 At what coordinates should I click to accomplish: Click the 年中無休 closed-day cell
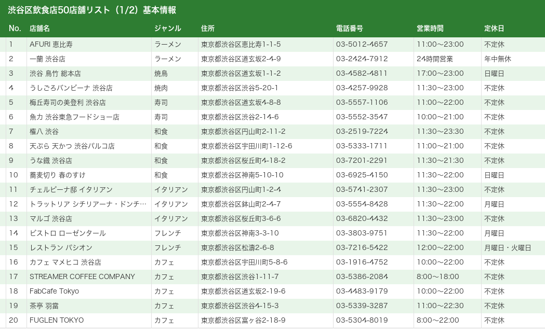(x=497, y=59)
